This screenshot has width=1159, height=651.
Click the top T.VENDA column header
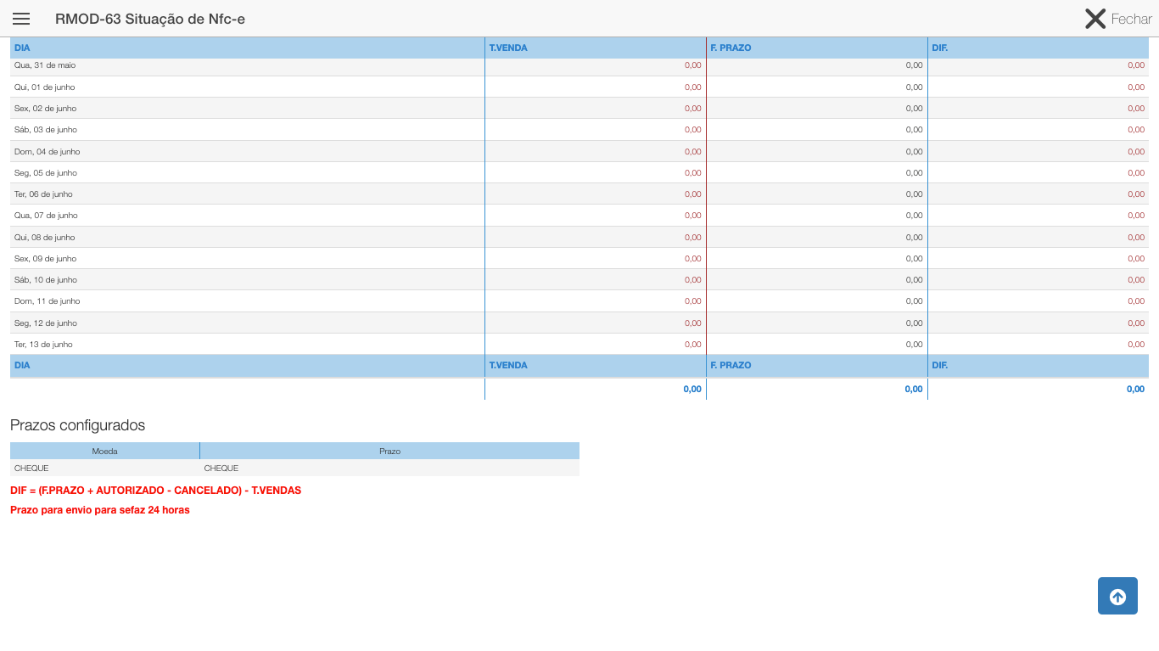pos(508,48)
